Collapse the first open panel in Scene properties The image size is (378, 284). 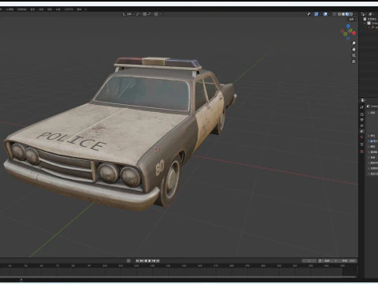pyautogui.click(x=369, y=113)
